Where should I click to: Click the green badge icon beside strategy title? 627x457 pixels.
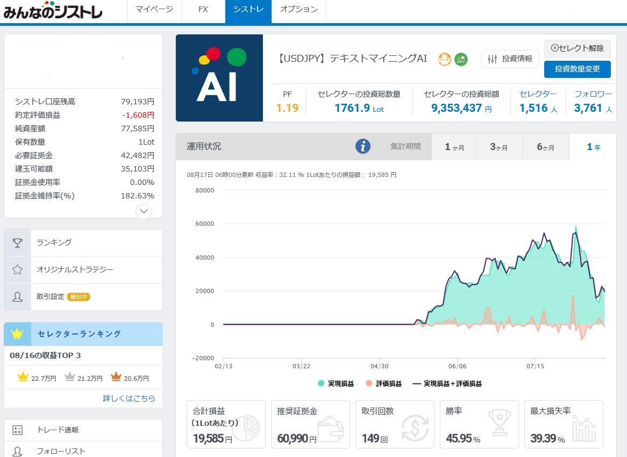[461, 59]
